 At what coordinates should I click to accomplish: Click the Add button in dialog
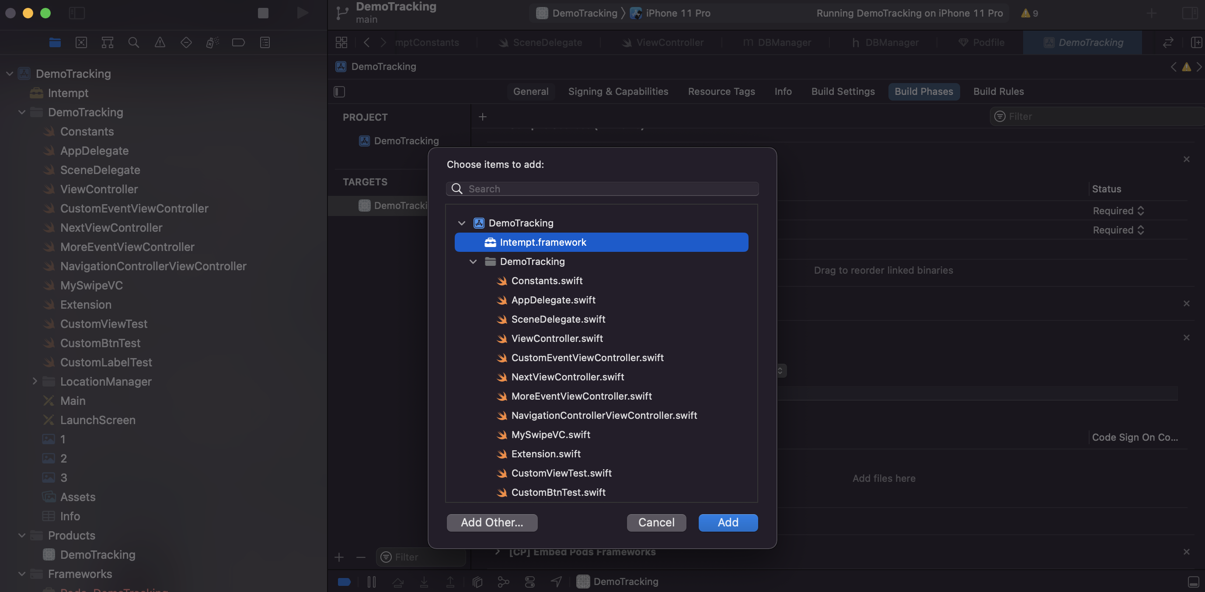pos(728,522)
